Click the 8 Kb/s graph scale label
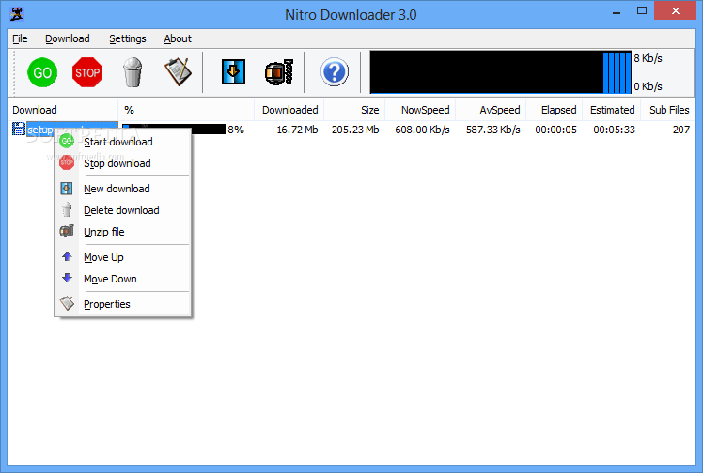703x473 pixels. coord(648,58)
